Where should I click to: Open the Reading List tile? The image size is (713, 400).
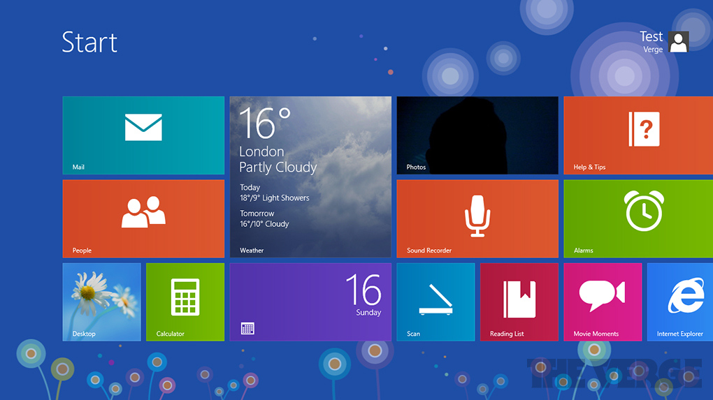click(519, 302)
